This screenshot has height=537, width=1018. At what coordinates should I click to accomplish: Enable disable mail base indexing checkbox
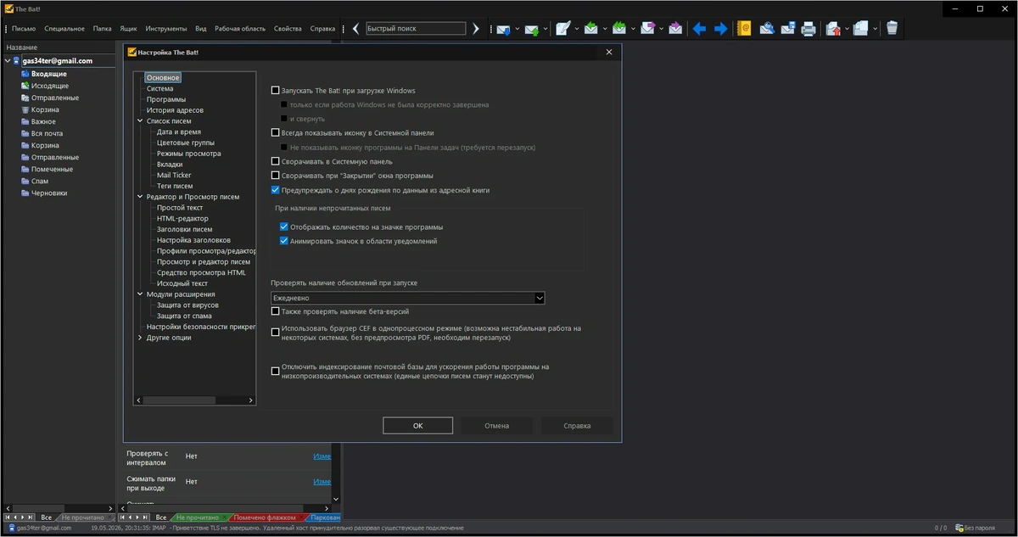pyautogui.click(x=275, y=371)
